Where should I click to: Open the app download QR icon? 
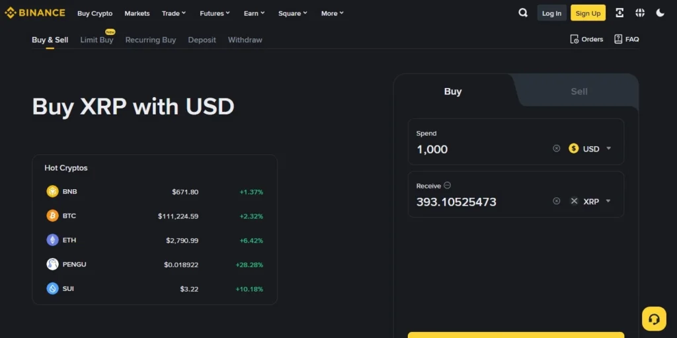point(619,13)
